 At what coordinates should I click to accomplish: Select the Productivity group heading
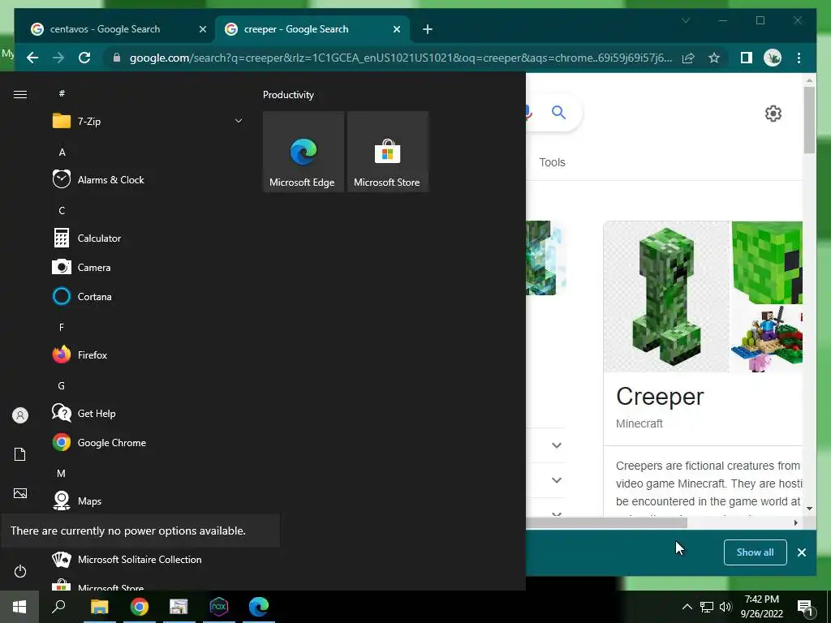tap(288, 95)
